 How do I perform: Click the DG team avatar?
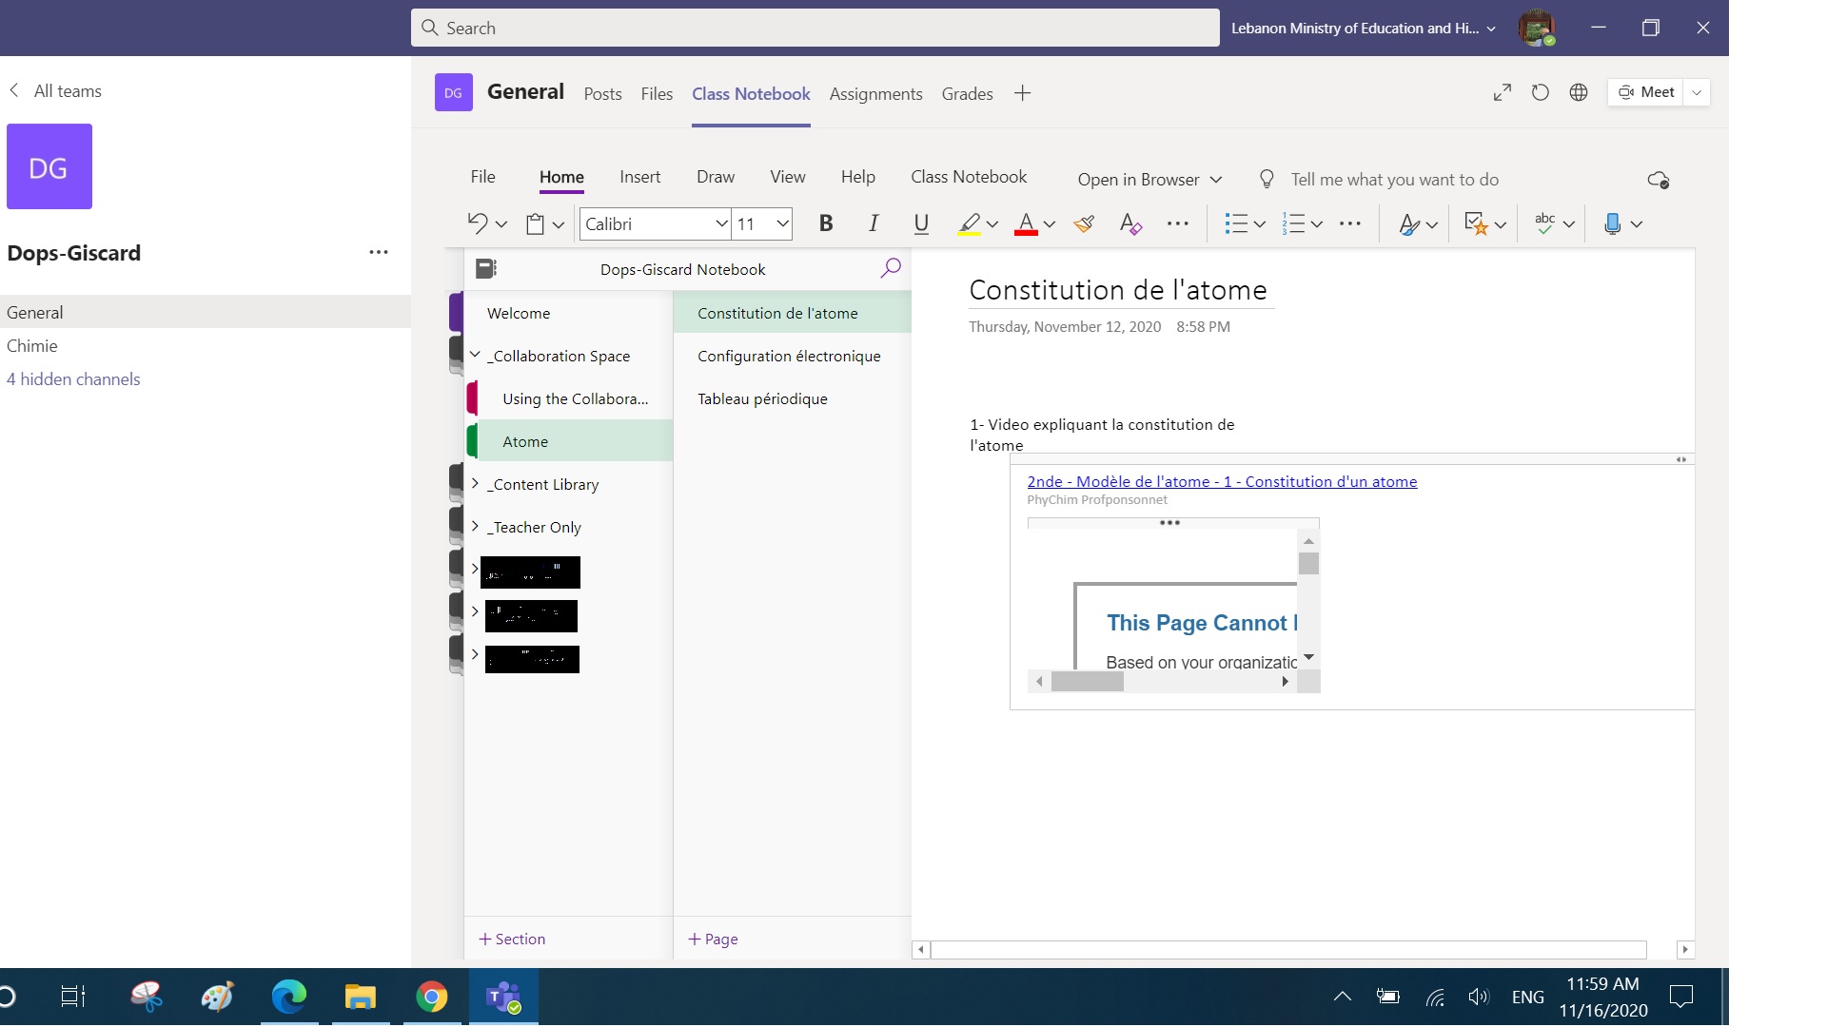point(49,166)
